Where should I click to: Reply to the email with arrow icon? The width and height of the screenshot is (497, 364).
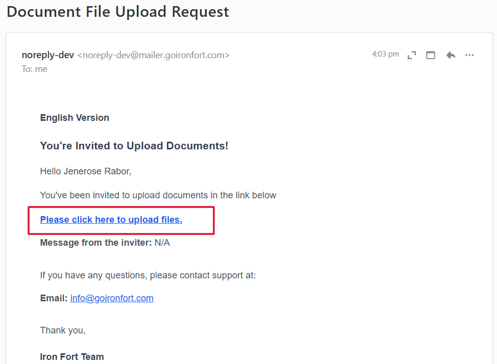click(451, 55)
